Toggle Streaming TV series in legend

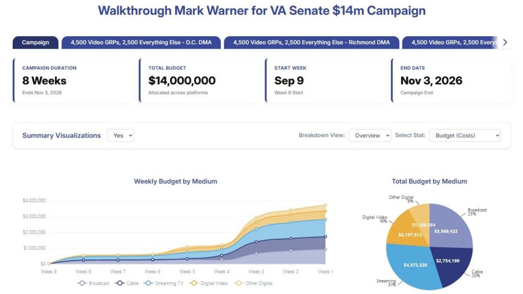point(163,283)
